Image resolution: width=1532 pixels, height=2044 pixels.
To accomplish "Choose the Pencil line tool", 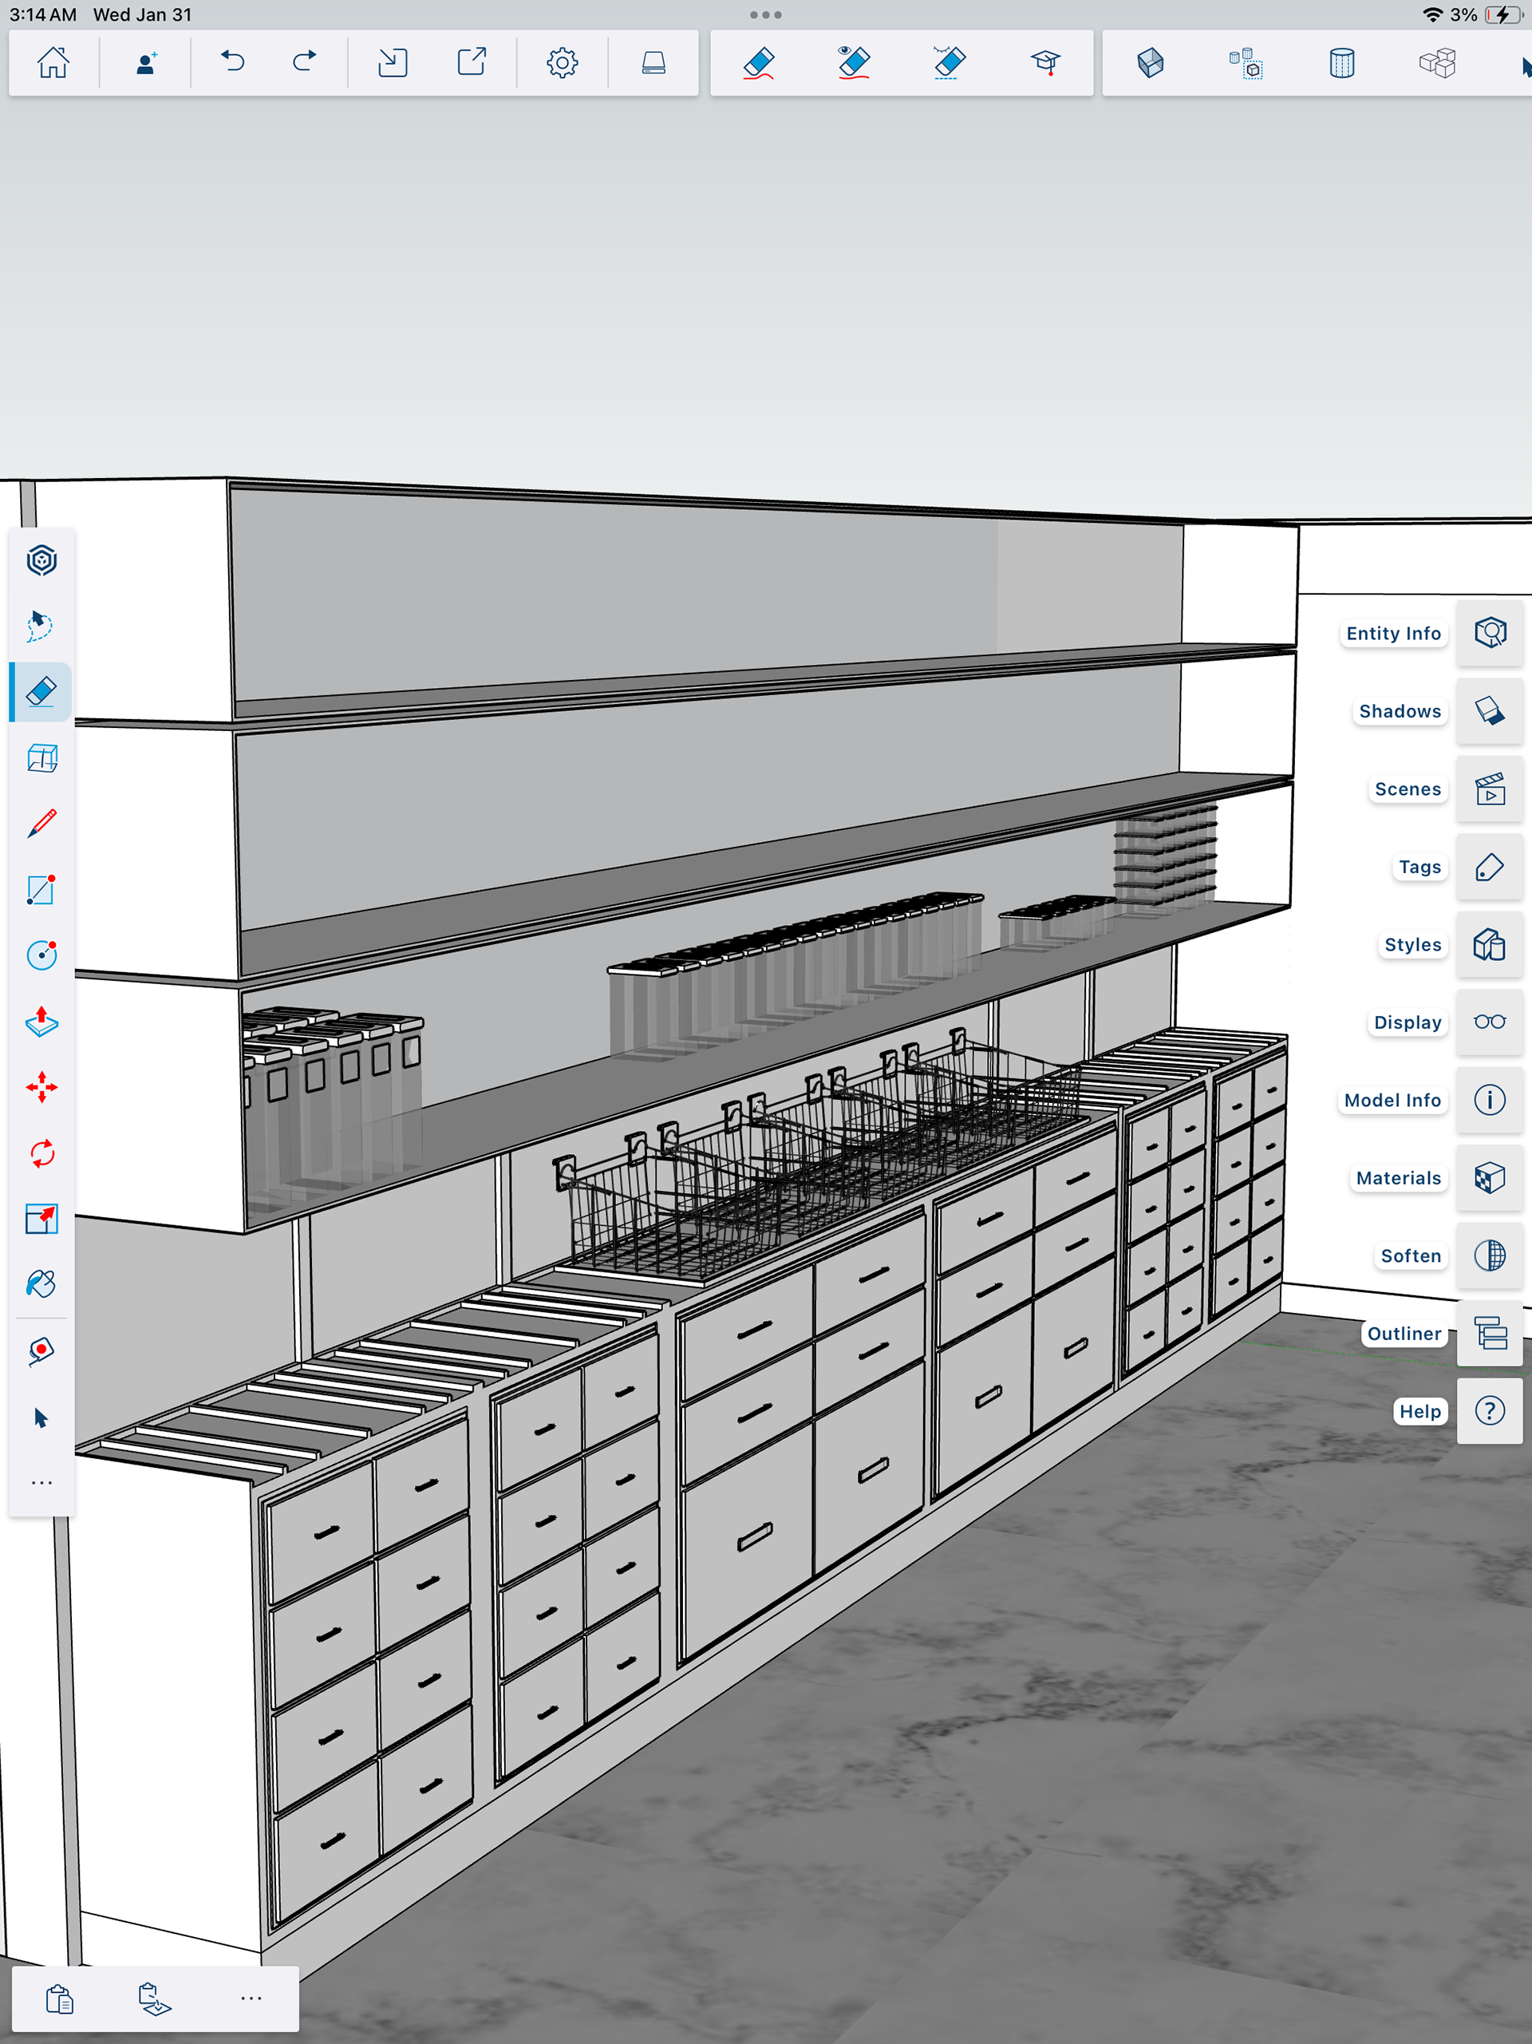I will pos(41,824).
